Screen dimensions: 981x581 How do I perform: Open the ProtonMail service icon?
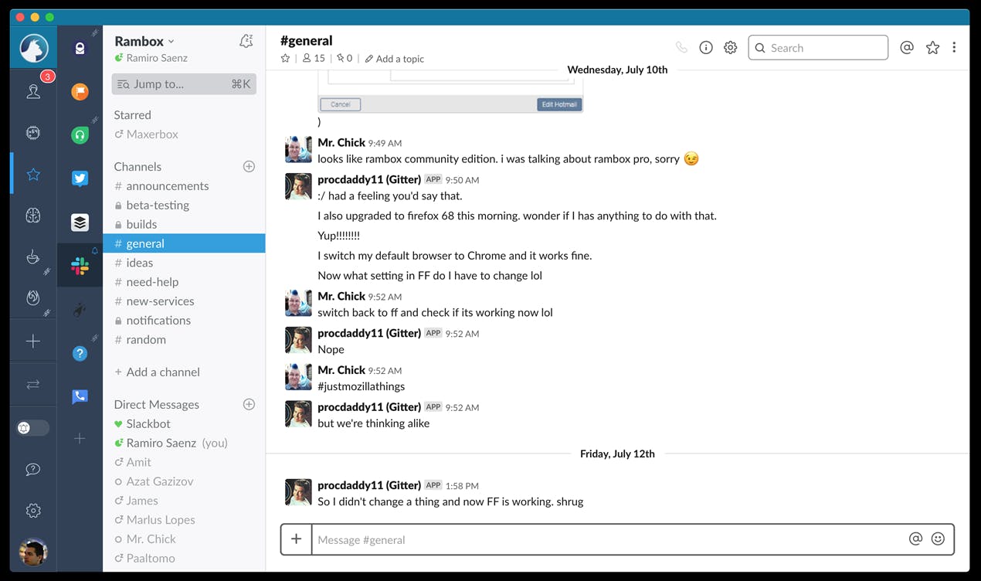80,49
